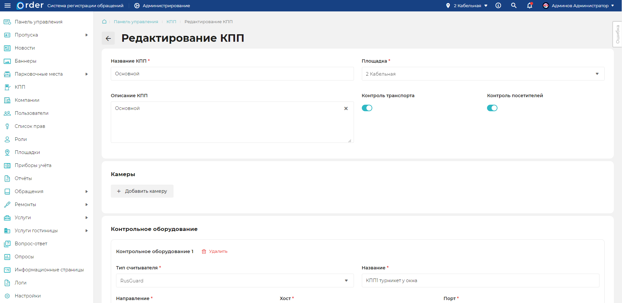622x303 pixels.
Task: Expand the Пропуска sidebar submenu
Action: point(86,35)
